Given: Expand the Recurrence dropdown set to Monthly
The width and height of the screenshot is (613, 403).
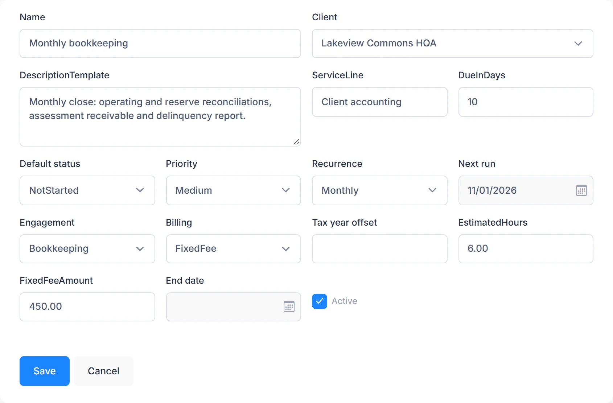Looking at the screenshot, I should click(x=379, y=190).
